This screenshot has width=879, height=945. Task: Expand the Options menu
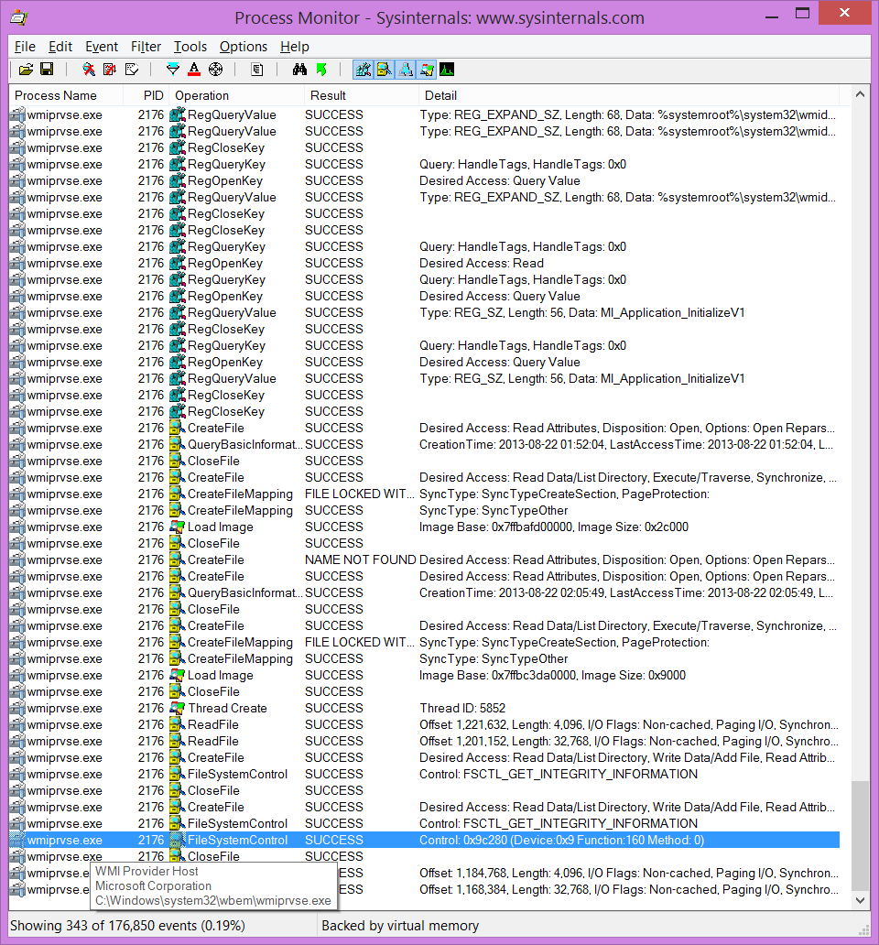(244, 47)
